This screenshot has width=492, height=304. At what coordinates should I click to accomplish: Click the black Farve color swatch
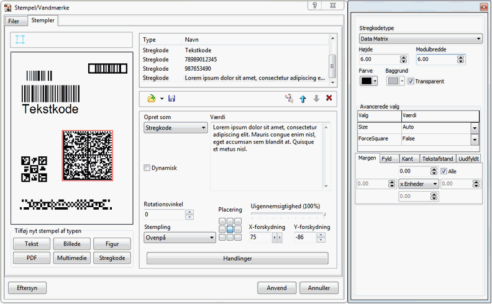coord(366,81)
